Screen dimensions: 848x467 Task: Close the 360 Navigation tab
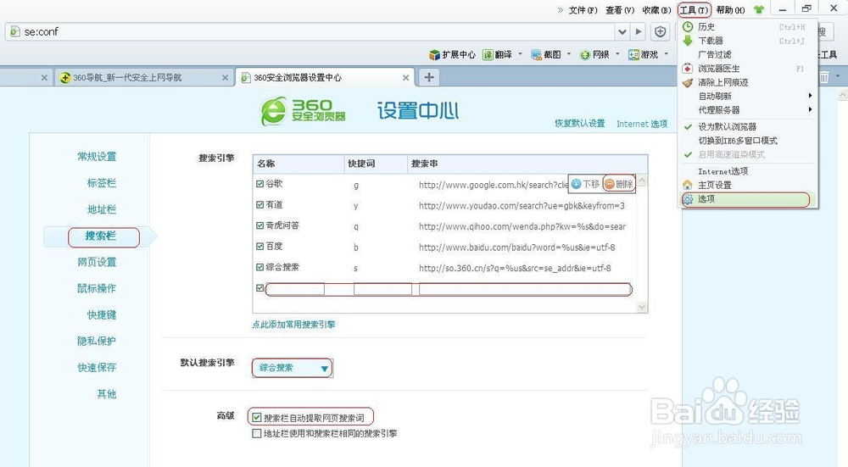point(225,78)
